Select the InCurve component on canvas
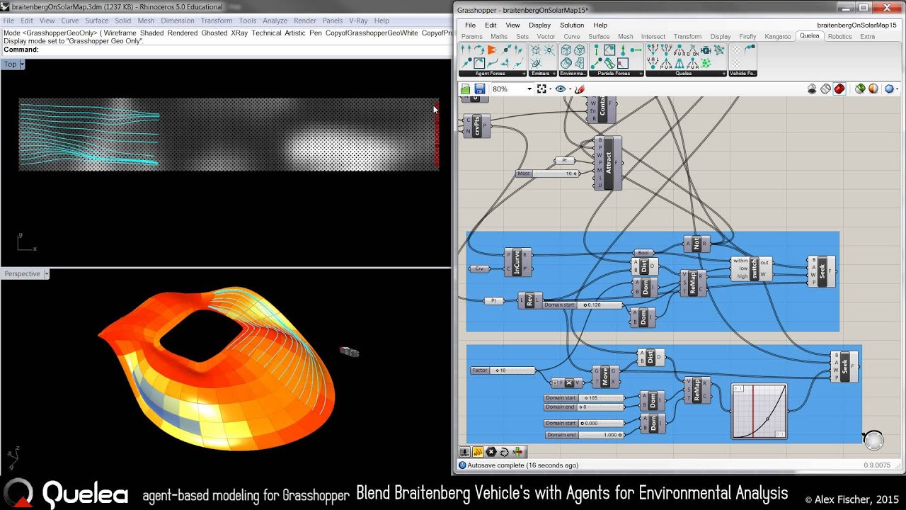Screen dimensions: 906x510 [x=517, y=262]
